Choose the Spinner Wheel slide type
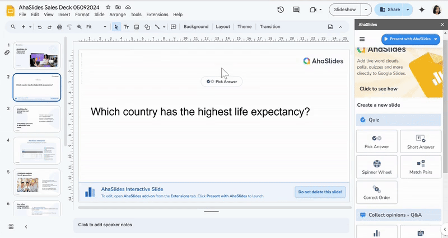 pyautogui.click(x=376, y=166)
